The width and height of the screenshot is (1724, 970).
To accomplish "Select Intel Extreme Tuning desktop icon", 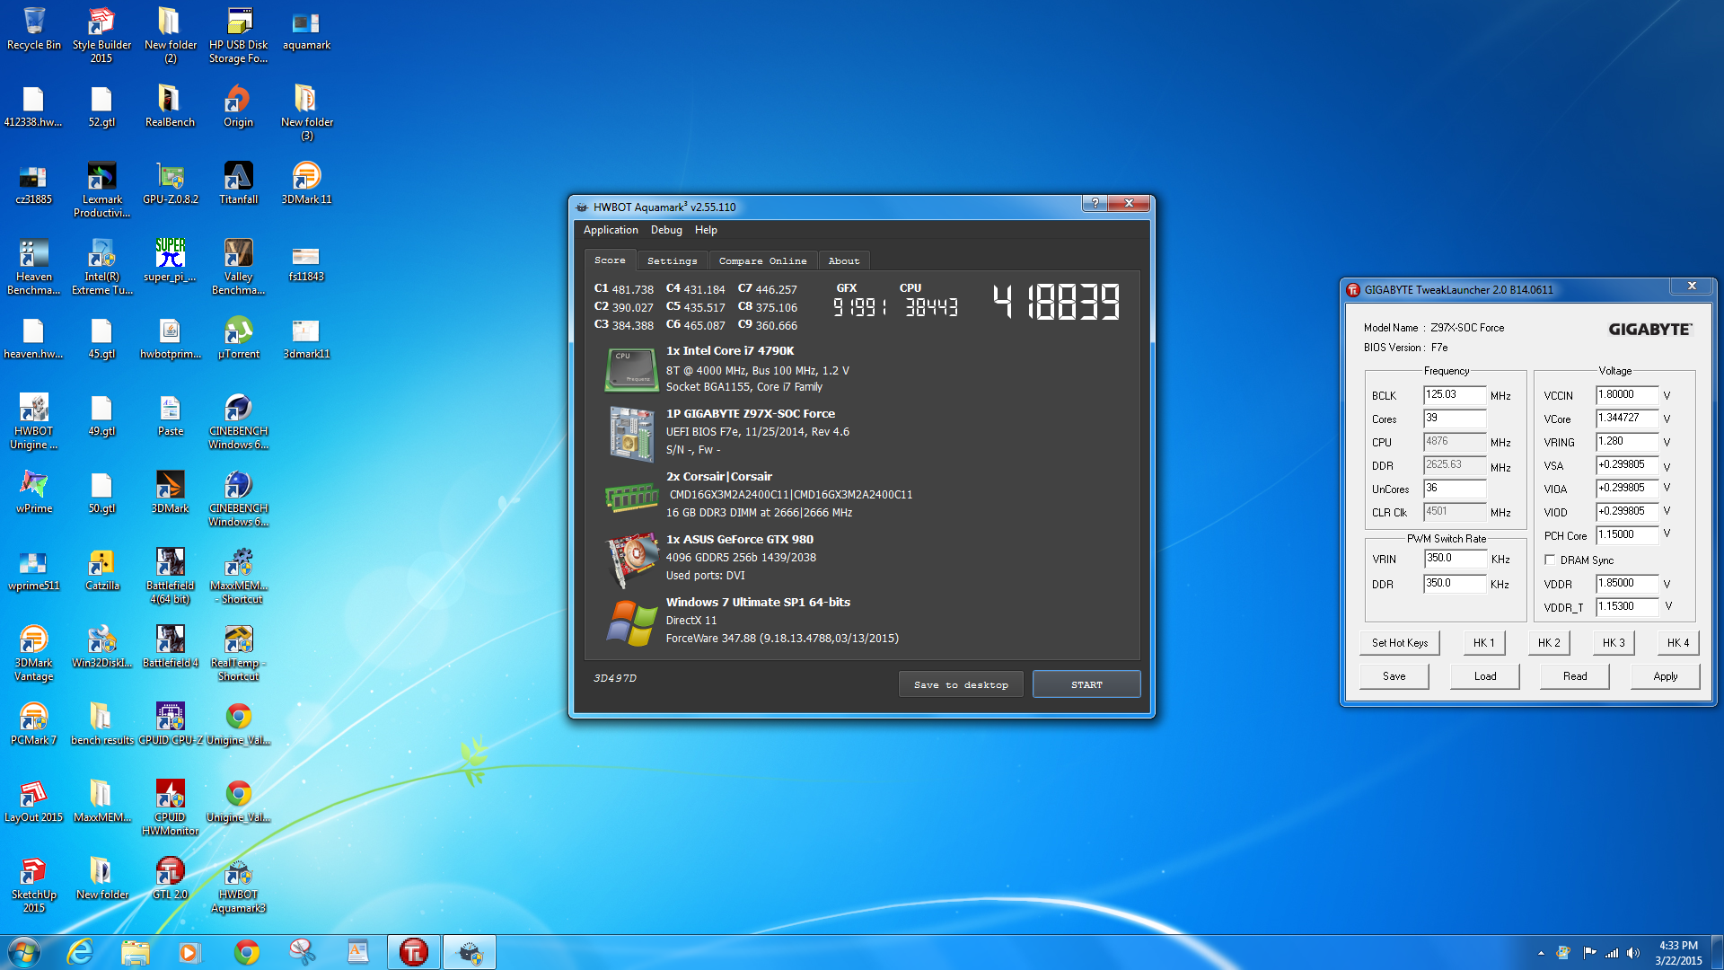I will pyautogui.click(x=101, y=266).
